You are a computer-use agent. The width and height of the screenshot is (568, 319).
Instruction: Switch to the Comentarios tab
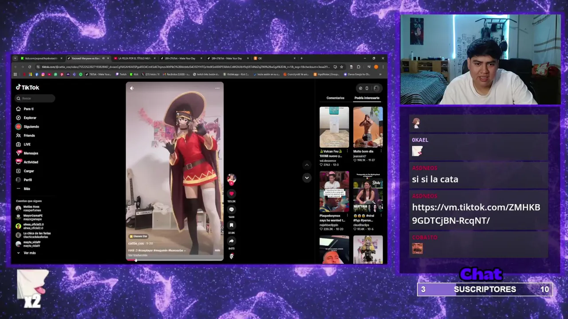[335, 98]
